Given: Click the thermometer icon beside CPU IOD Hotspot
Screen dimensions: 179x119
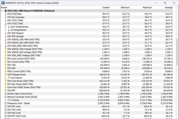Looking at the screenshot, I should click(x=5, y=33).
